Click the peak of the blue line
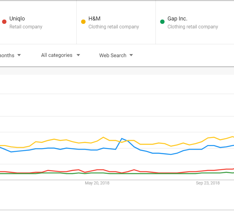The image size is (234, 211). pos(122,139)
